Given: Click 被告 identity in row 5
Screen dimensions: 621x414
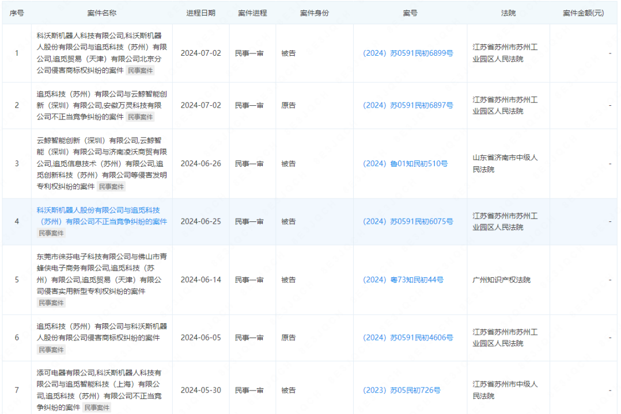Looking at the screenshot, I should click(x=288, y=280).
